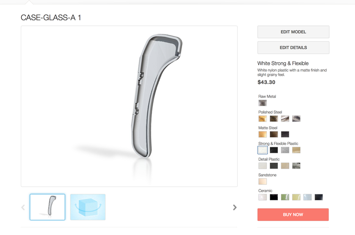This screenshot has height=235, width=355.
Task: Select light blue Ceramic swatch
Action: [x=307, y=197]
